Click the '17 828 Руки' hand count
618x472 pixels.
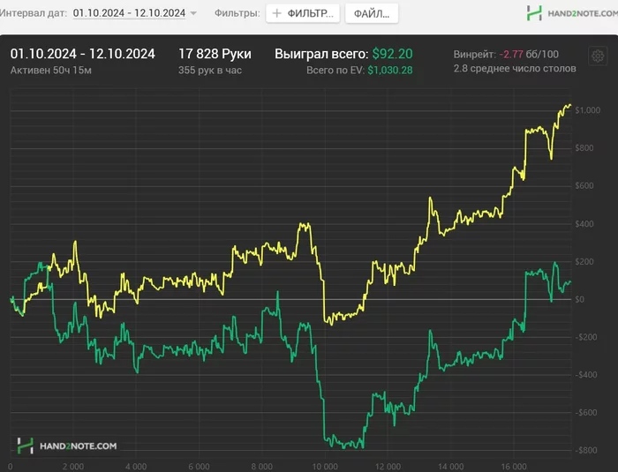(215, 54)
